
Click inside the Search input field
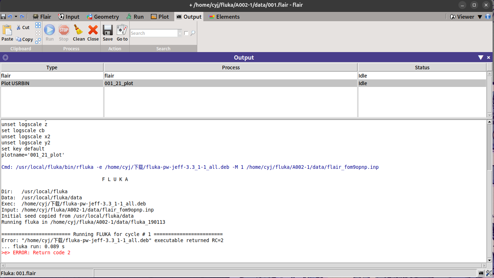pyautogui.click(x=154, y=33)
